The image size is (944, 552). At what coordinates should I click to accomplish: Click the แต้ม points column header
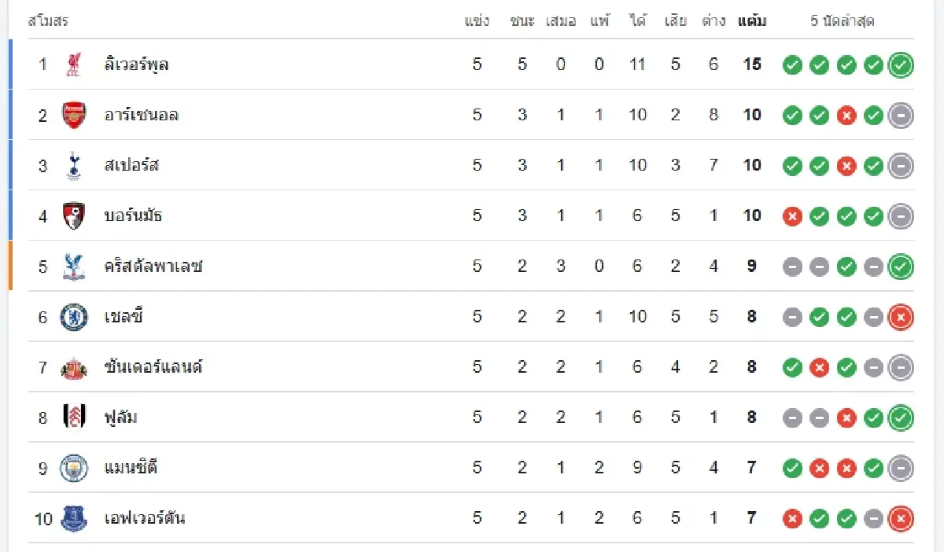[752, 21]
